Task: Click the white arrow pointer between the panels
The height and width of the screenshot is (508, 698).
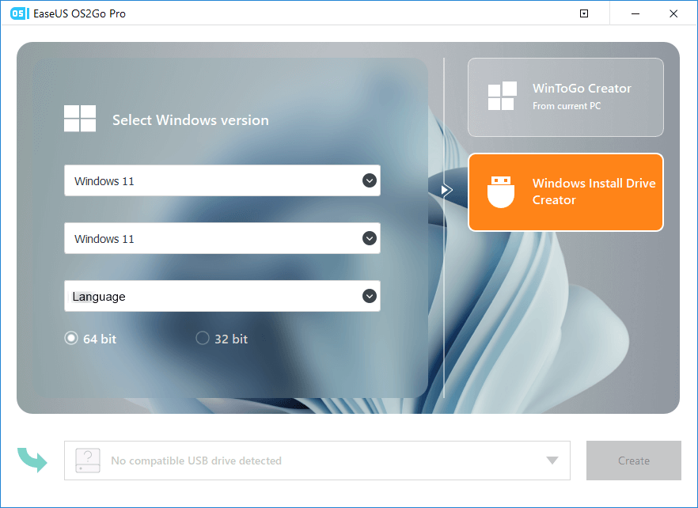Action: pyautogui.click(x=446, y=190)
